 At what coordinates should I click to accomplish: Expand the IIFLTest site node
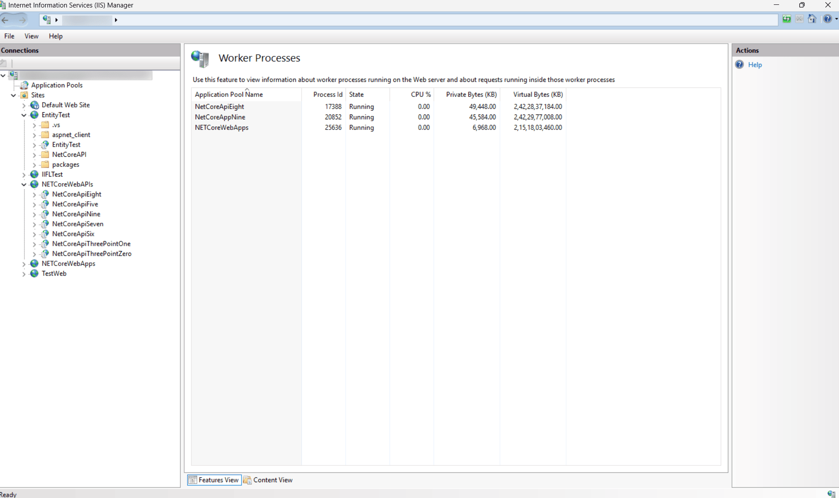pos(24,175)
